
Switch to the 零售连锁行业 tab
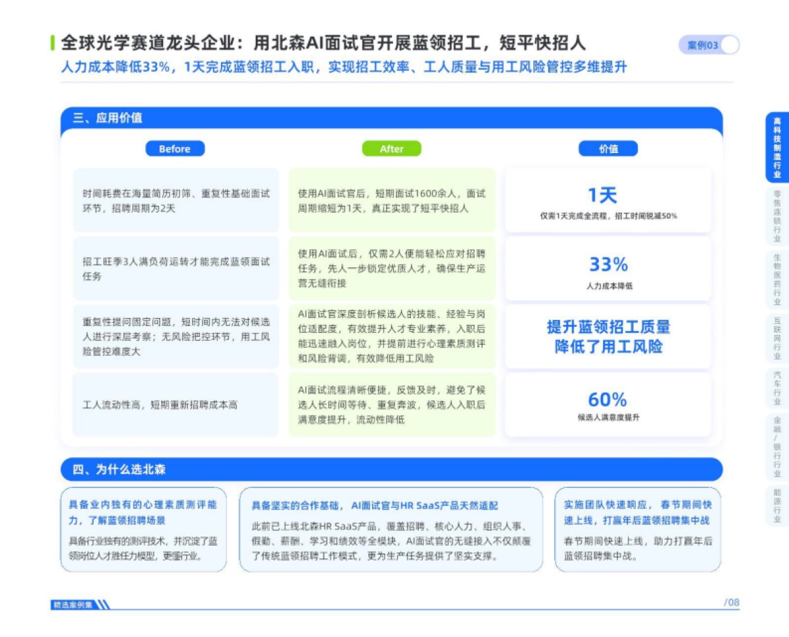click(777, 210)
